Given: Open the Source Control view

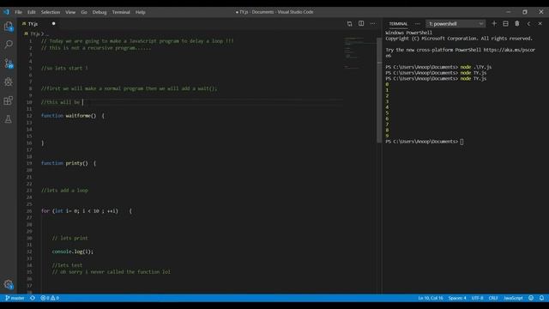Looking at the screenshot, I should (9, 63).
